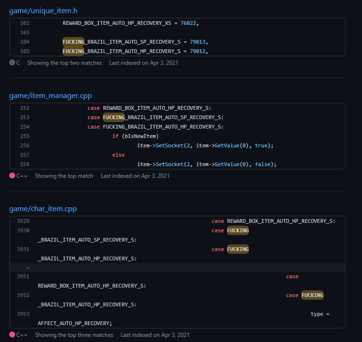This screenshot has width=362, height=342.
Task: Click 'Showing the top two matches' text
Action: point(64,63)
